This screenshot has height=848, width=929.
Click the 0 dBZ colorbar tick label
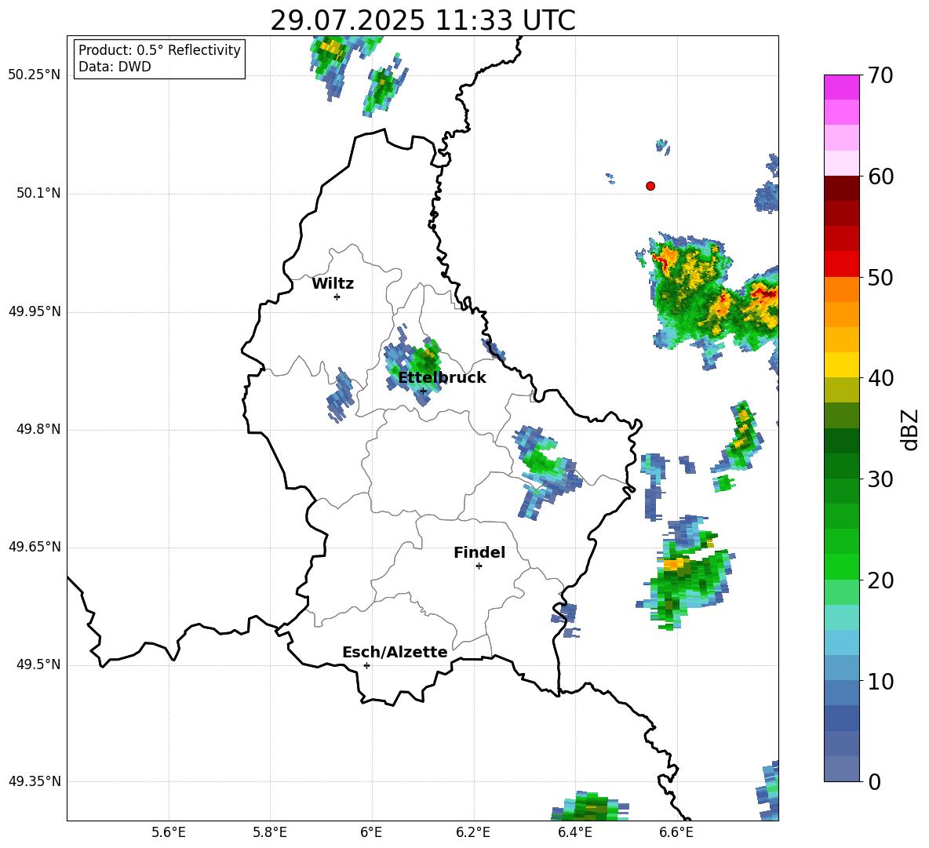point(874,782)
